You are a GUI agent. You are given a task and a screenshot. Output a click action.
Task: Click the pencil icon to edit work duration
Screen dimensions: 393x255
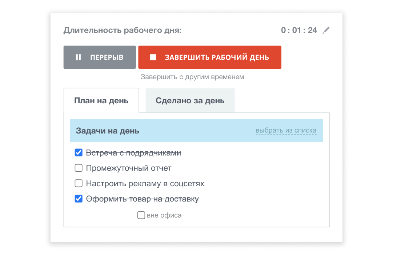coord(326,30)
